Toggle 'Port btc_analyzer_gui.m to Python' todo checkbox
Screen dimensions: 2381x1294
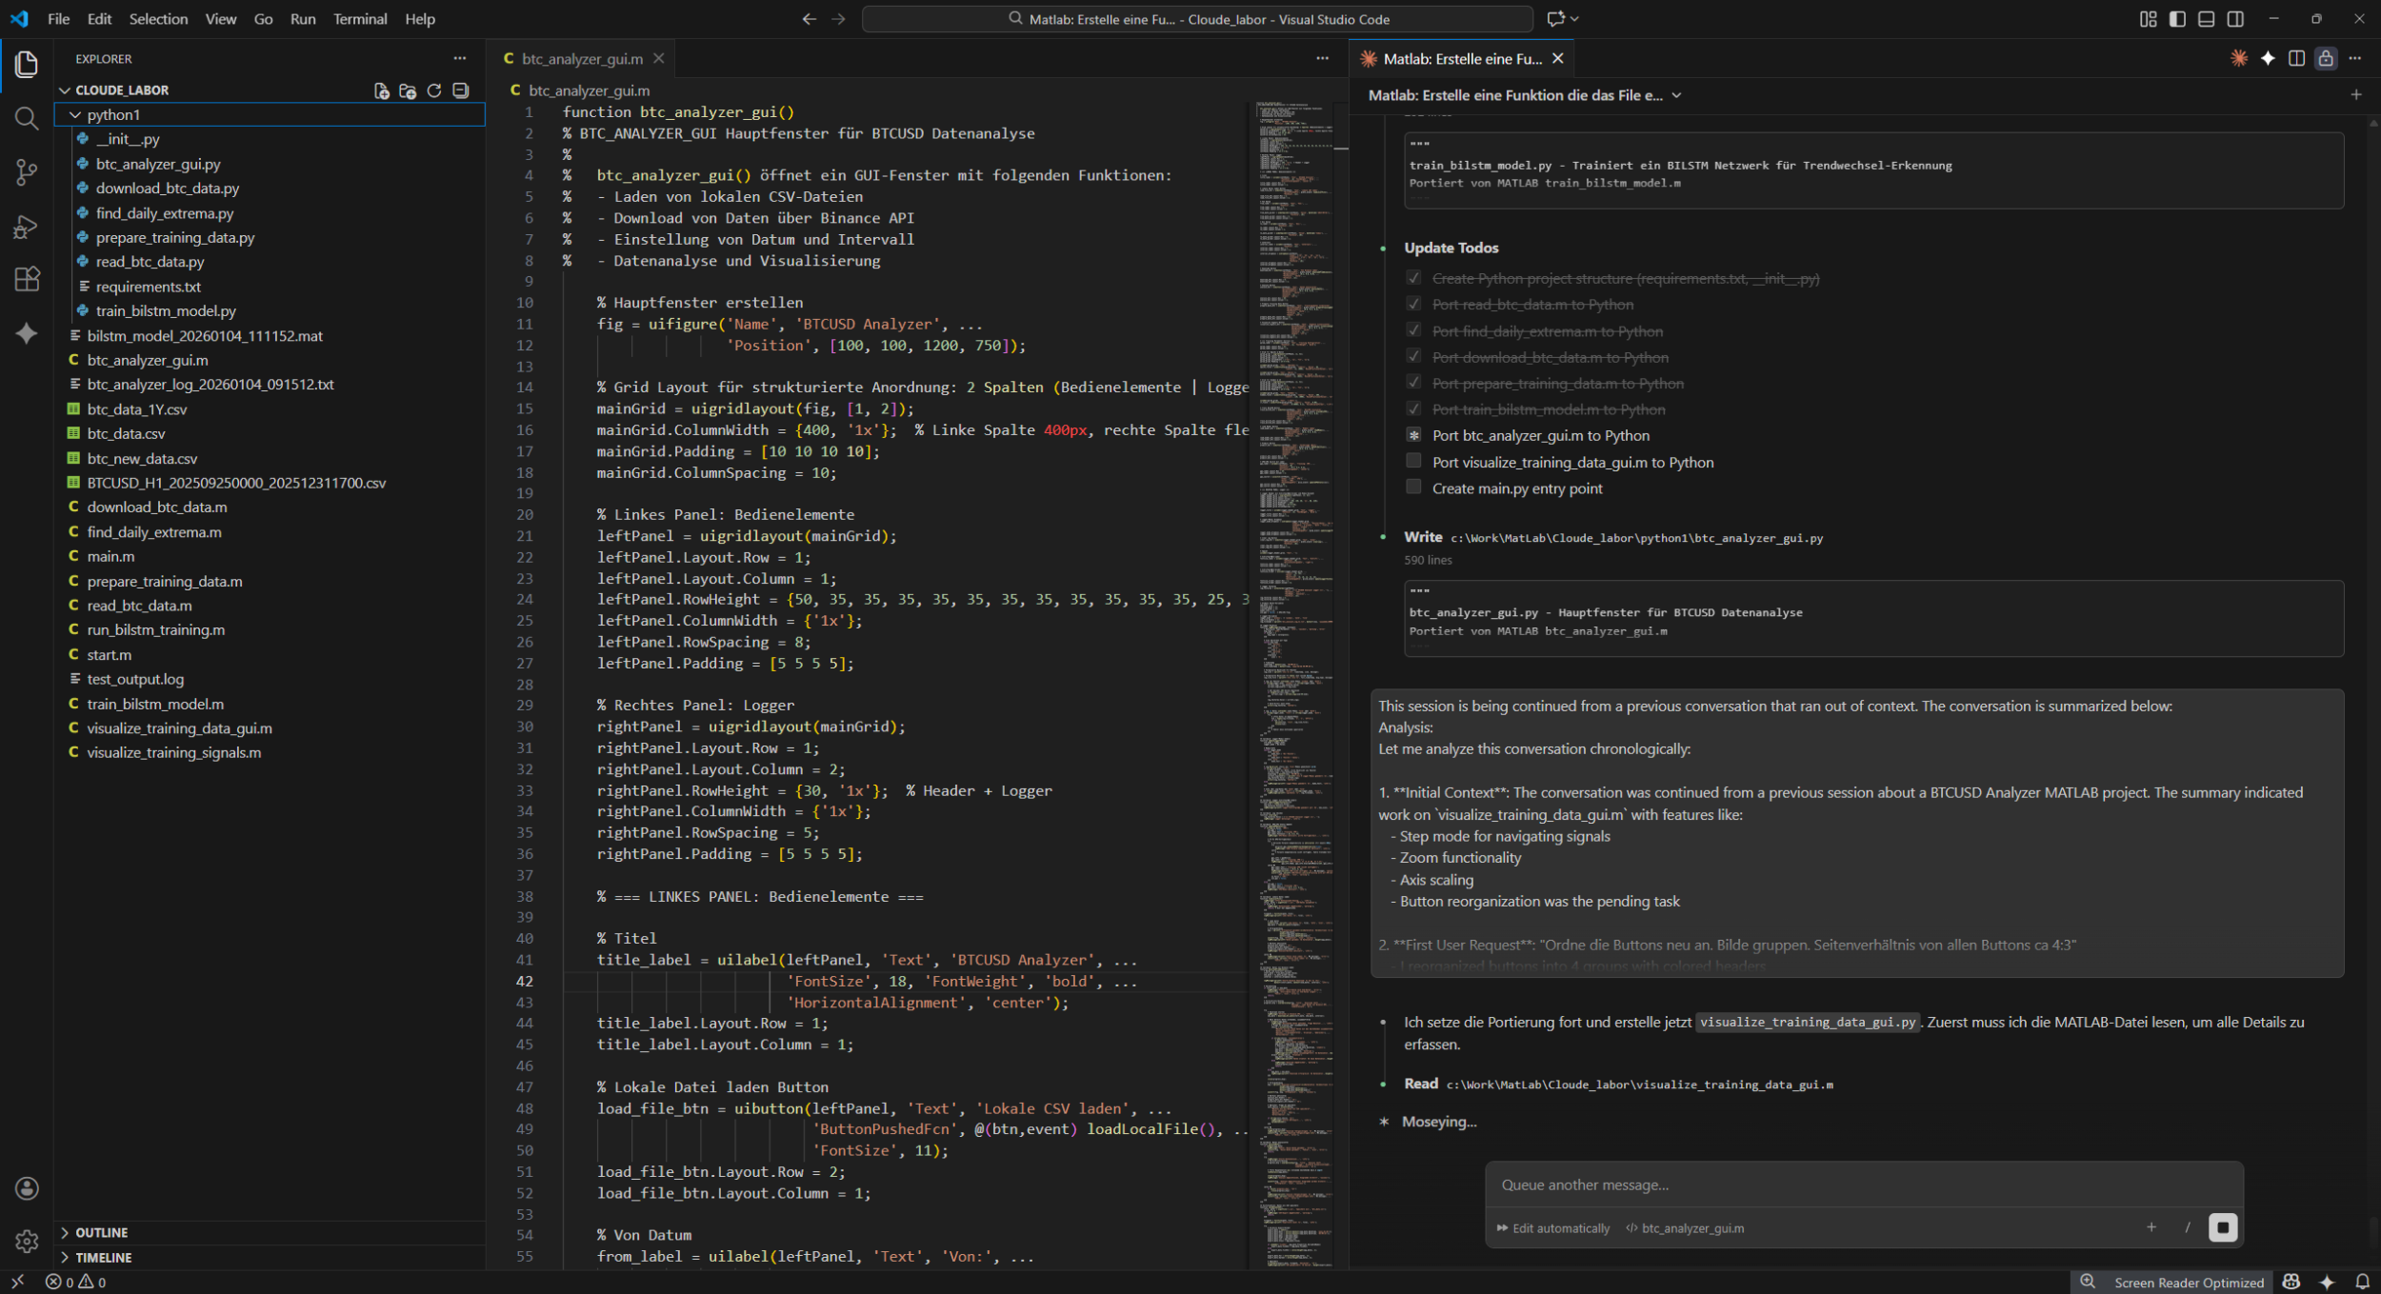[1413, 435]
